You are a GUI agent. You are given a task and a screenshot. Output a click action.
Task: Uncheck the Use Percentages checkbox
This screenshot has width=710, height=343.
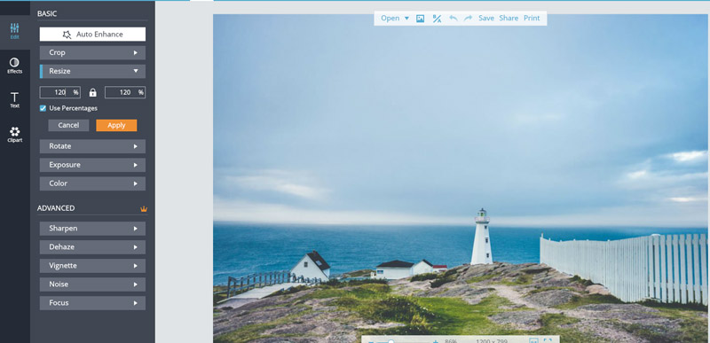pyautogui.click(x=43, y=108)
